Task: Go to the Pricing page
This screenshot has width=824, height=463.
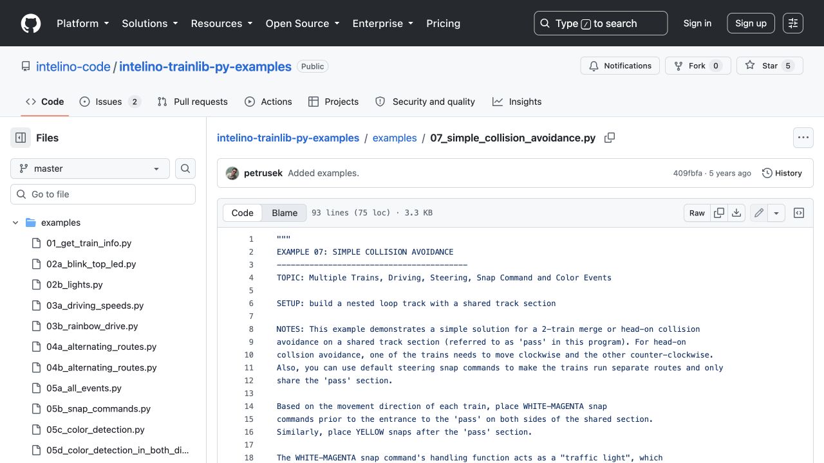Action: point(443,23)
